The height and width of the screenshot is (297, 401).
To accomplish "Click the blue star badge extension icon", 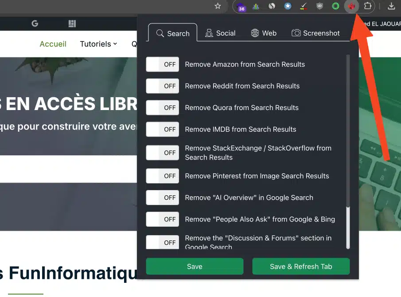I will [288, 6].
